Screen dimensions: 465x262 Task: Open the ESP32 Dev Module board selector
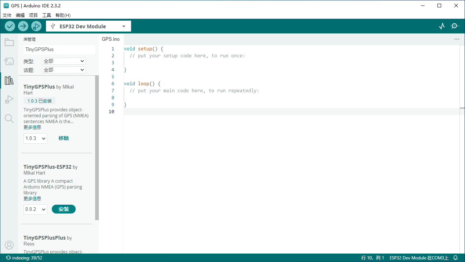(89, 26)
